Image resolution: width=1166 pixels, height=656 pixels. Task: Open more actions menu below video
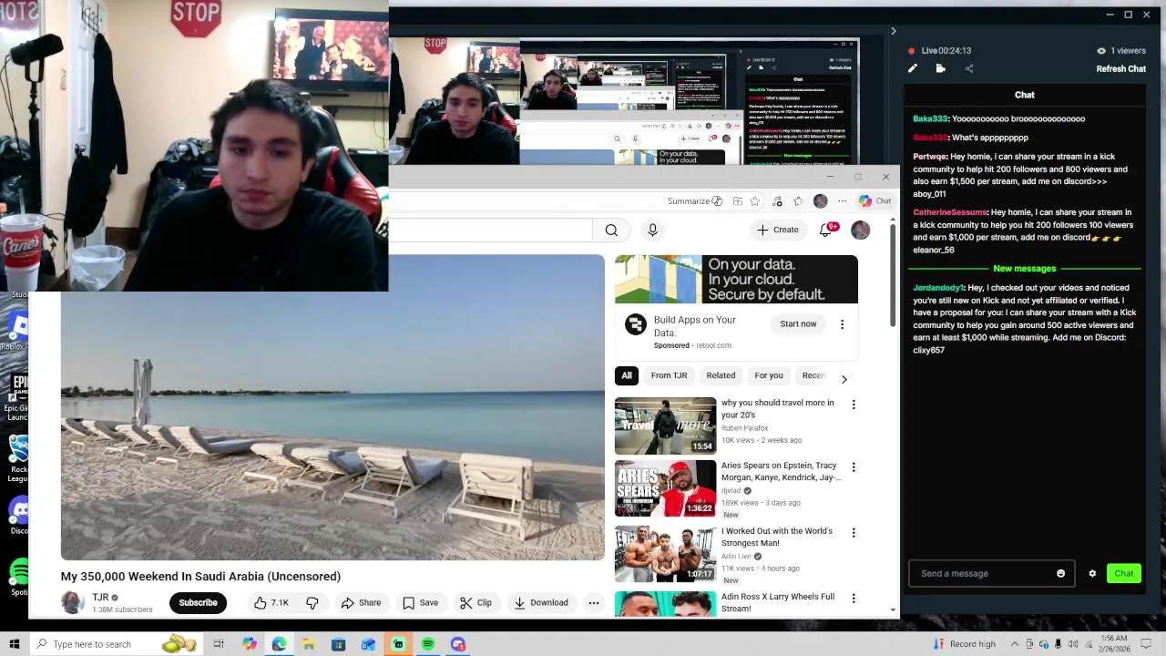point(594,602)
